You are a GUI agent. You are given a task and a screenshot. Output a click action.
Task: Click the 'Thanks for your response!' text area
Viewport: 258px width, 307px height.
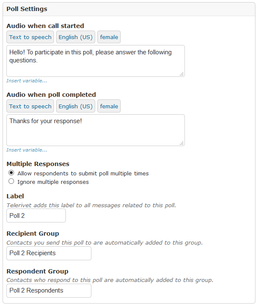96,130
